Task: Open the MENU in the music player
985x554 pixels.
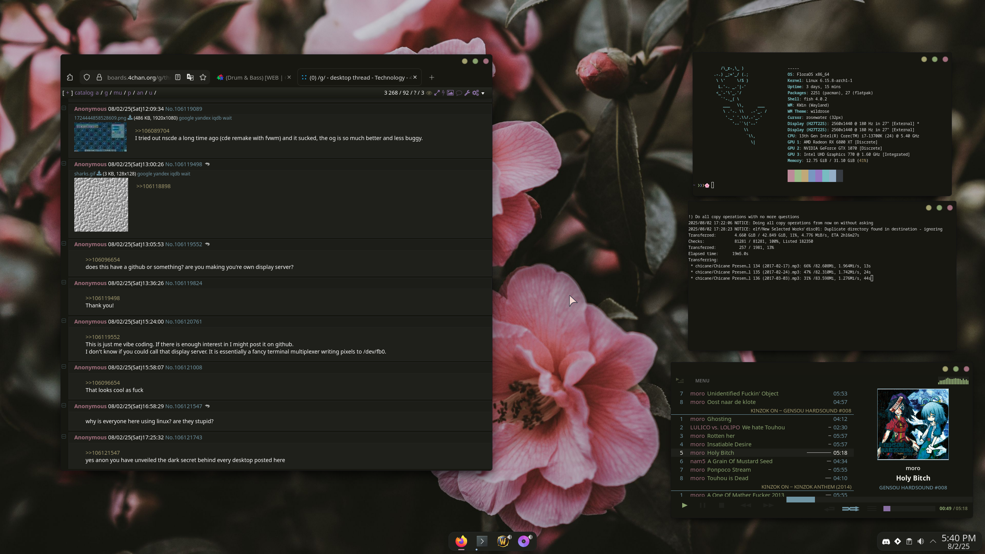Action: point(702,380)
